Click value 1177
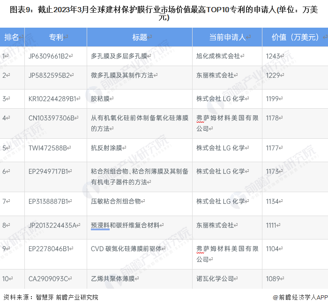Image resolution: width=328 pixels, height=307 pixels. [x=272, y=148]
